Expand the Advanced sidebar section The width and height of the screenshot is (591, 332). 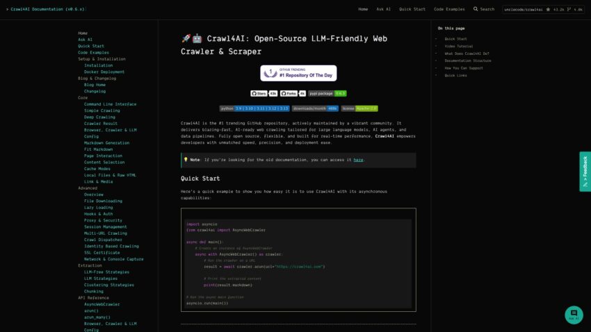click(88, 188)
